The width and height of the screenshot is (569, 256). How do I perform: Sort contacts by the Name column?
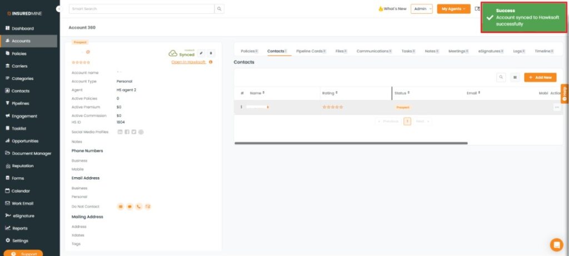pyautogui.click(x=257, y=93)
